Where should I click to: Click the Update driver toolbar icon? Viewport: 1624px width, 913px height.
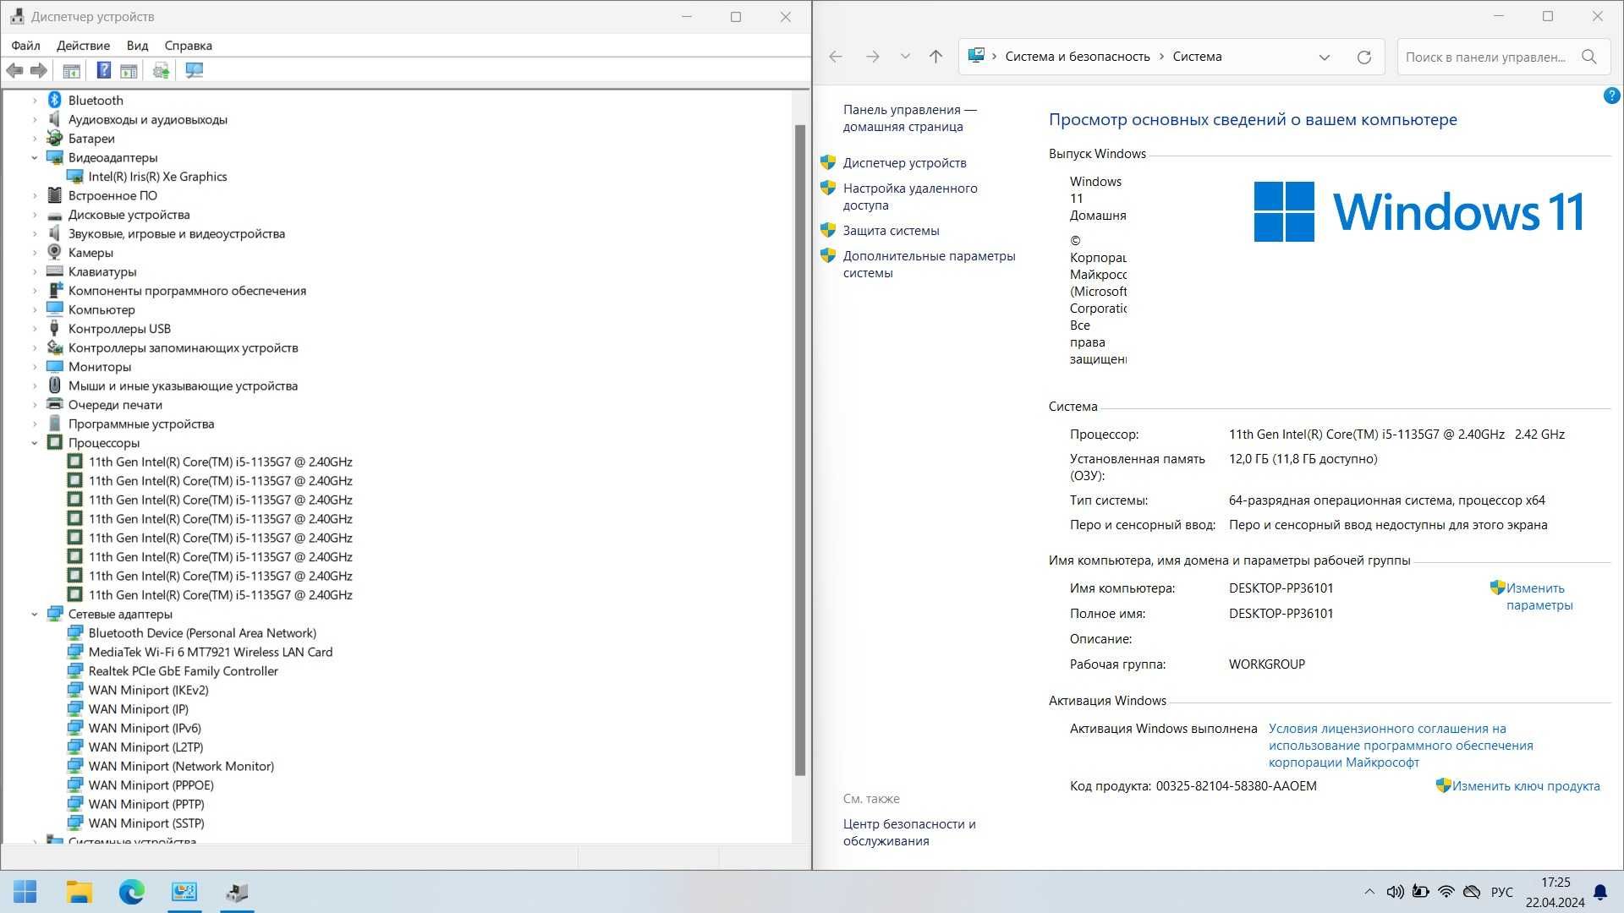click(x=161, y=71)
